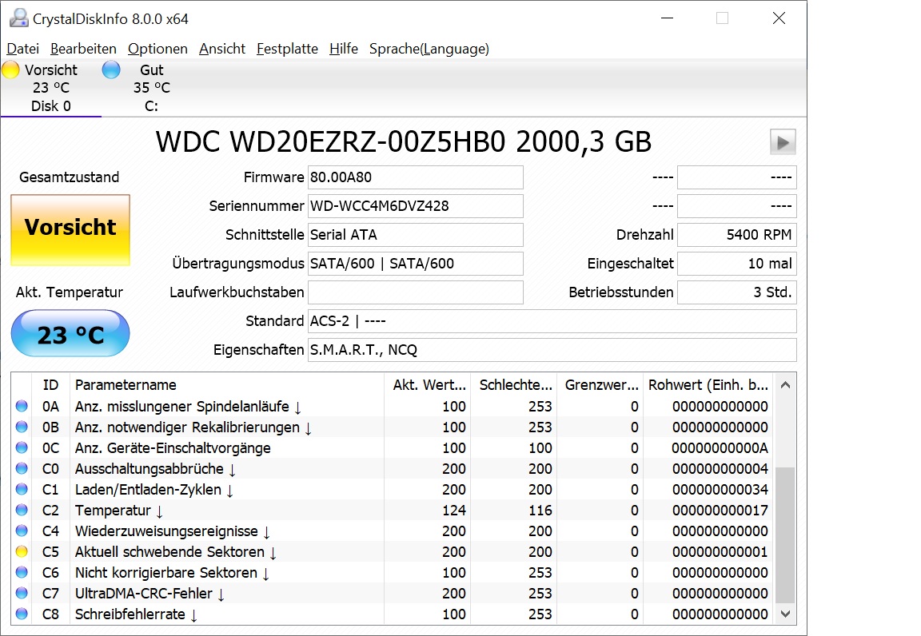The width and height of the screenshot is (921, 636).
Task: Go to next disk with the arrow button
Action: click(x=783, y=142)
